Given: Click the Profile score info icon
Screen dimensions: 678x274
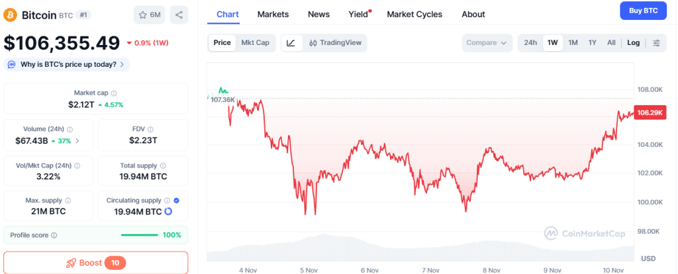Looking at the screenshot, I should click(x=54, y=235).
